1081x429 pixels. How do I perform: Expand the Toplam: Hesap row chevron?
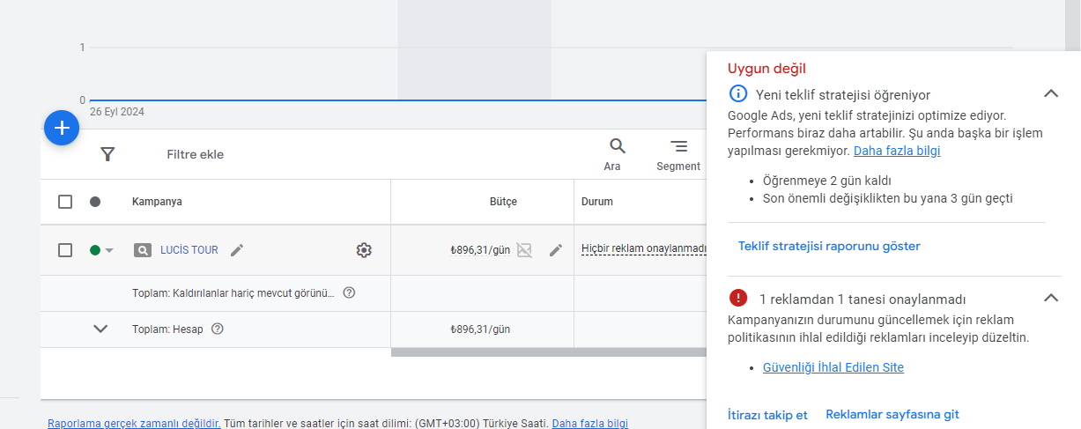click(100, 329)
